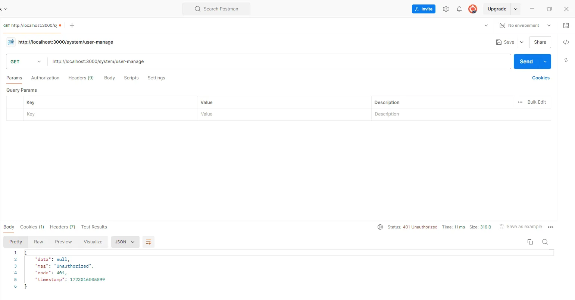Click the Save button

(x=505, y=42)
